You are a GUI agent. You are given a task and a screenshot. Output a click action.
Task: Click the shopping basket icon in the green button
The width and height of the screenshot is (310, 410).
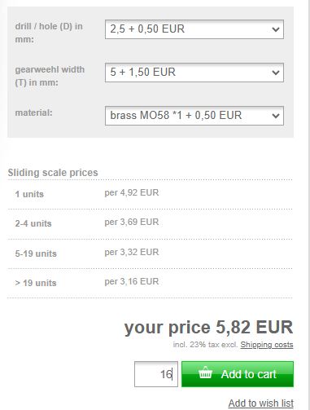click(205, 373)
